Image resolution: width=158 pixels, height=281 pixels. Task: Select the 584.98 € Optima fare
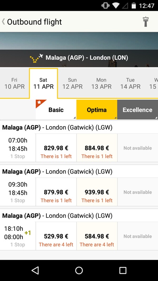coord(97,236)
